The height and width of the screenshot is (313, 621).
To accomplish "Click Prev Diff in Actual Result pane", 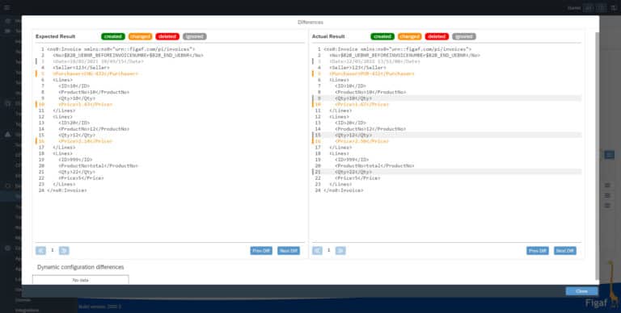I will pos(538,251).
